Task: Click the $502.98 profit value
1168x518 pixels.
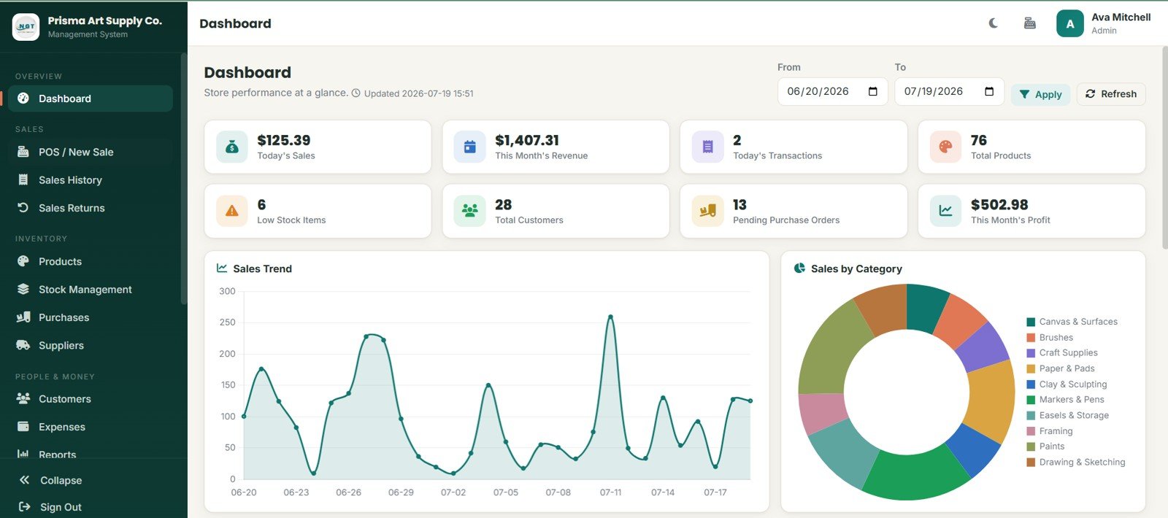Action: (x=999, y=205)
